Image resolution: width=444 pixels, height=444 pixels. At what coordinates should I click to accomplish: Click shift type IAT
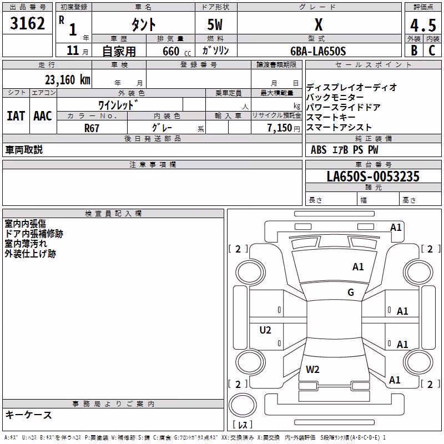(x=16, y=116)
